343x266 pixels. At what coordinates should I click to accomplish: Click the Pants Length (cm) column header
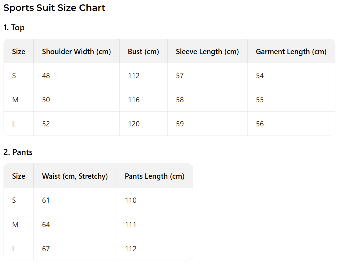click(154, 176)
